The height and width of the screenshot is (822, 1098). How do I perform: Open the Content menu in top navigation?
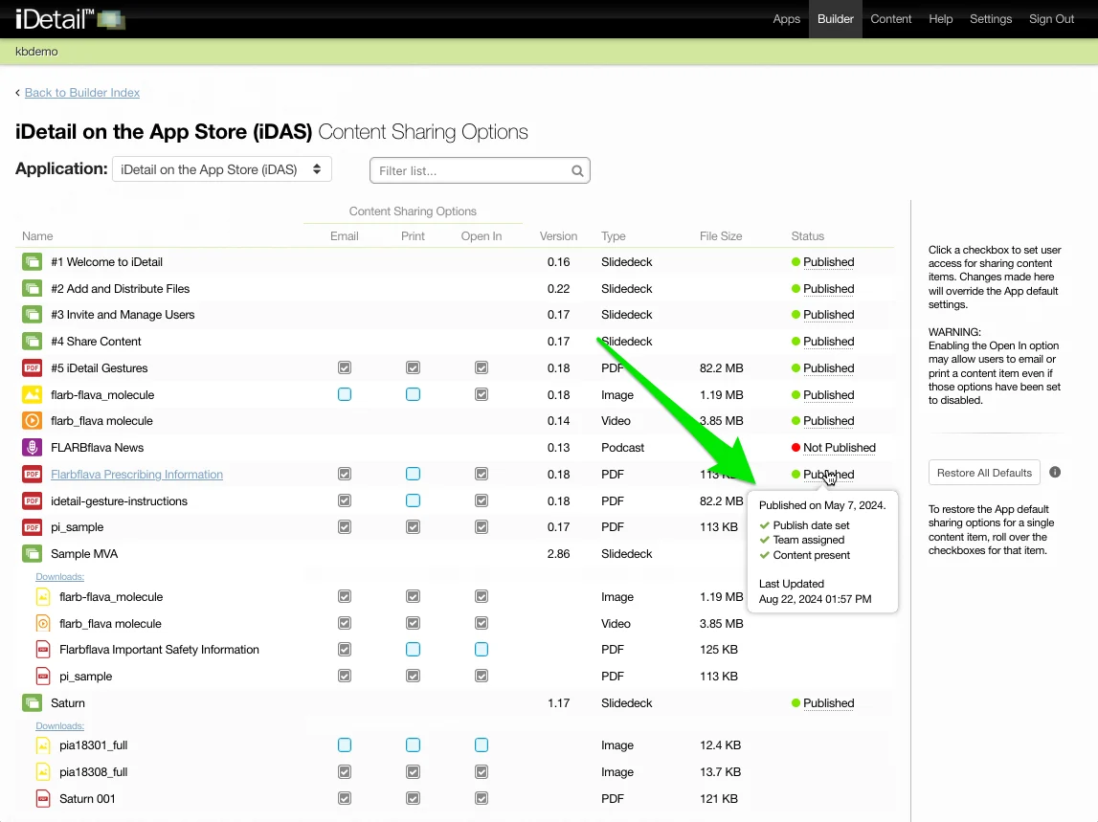890,19
